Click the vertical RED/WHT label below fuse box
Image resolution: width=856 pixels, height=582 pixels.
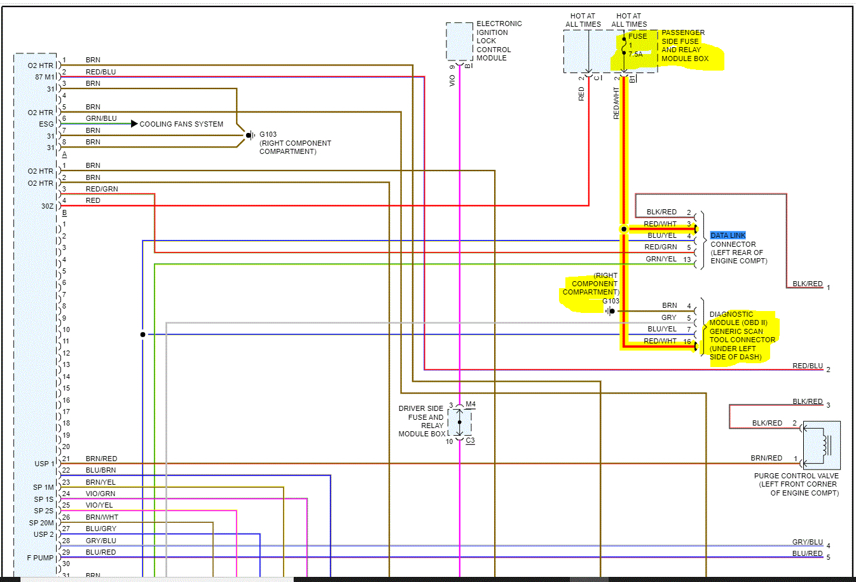(x=616, y=103)
